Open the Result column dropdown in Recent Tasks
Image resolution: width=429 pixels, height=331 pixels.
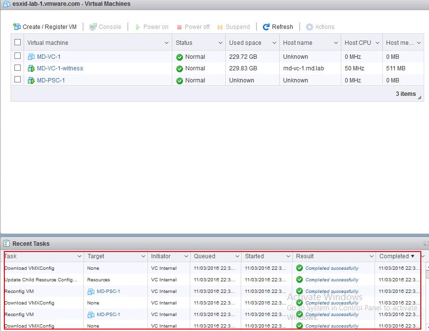point(371,256)
